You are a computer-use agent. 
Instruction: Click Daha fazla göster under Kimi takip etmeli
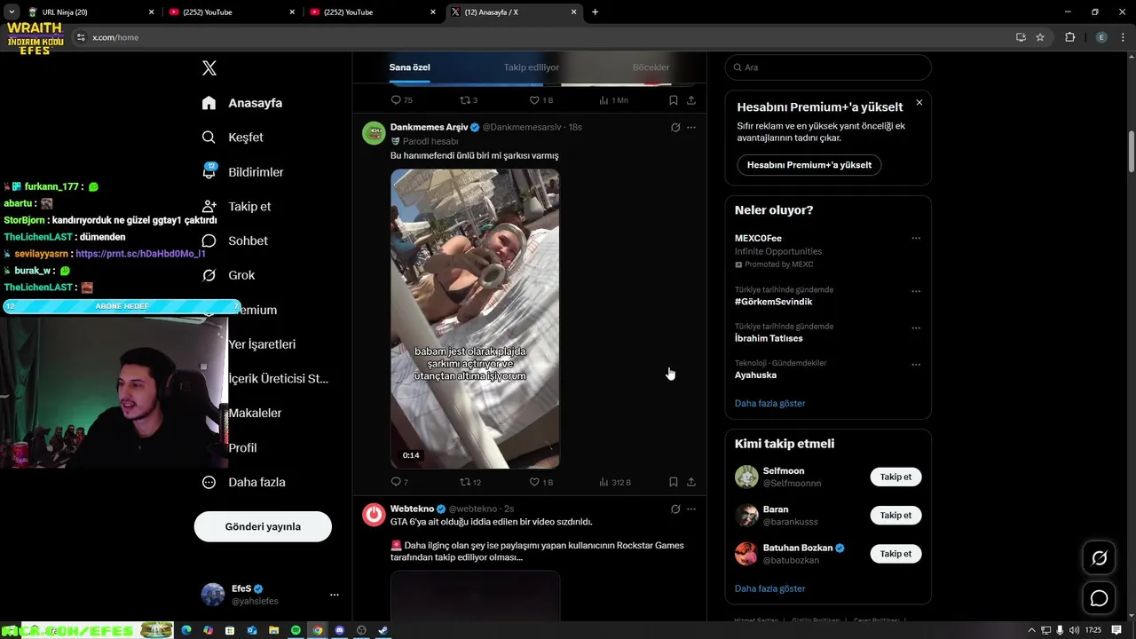769,589
